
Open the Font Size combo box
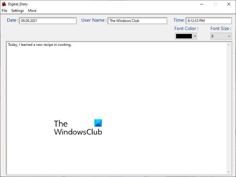coord(221,36)
